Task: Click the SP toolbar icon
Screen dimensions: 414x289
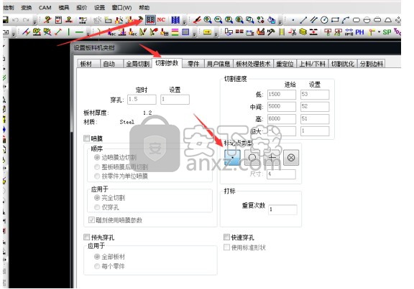Action: click(x=387, y=32)
